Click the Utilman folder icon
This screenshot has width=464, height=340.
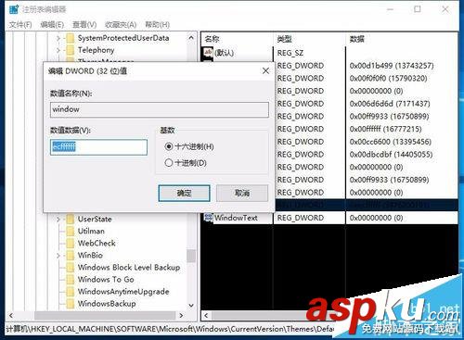click(x=71, y=232)
